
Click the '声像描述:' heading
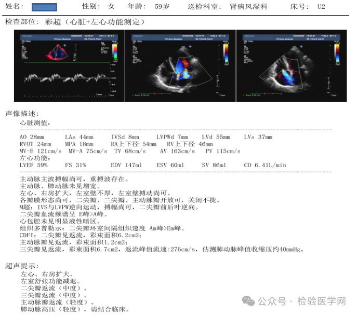pos(22,114)
